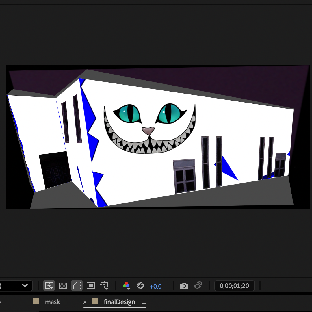The image size is (312, 312).
Task: Toggle the Transparency Grid
Action: (x=63, y=286)
